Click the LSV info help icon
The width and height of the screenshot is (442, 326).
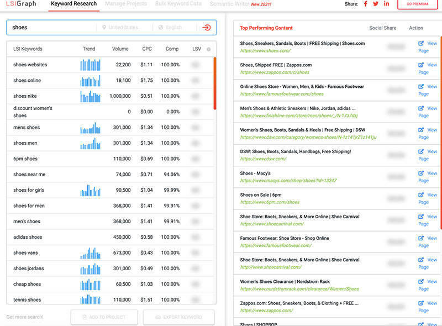click(209, 49)
